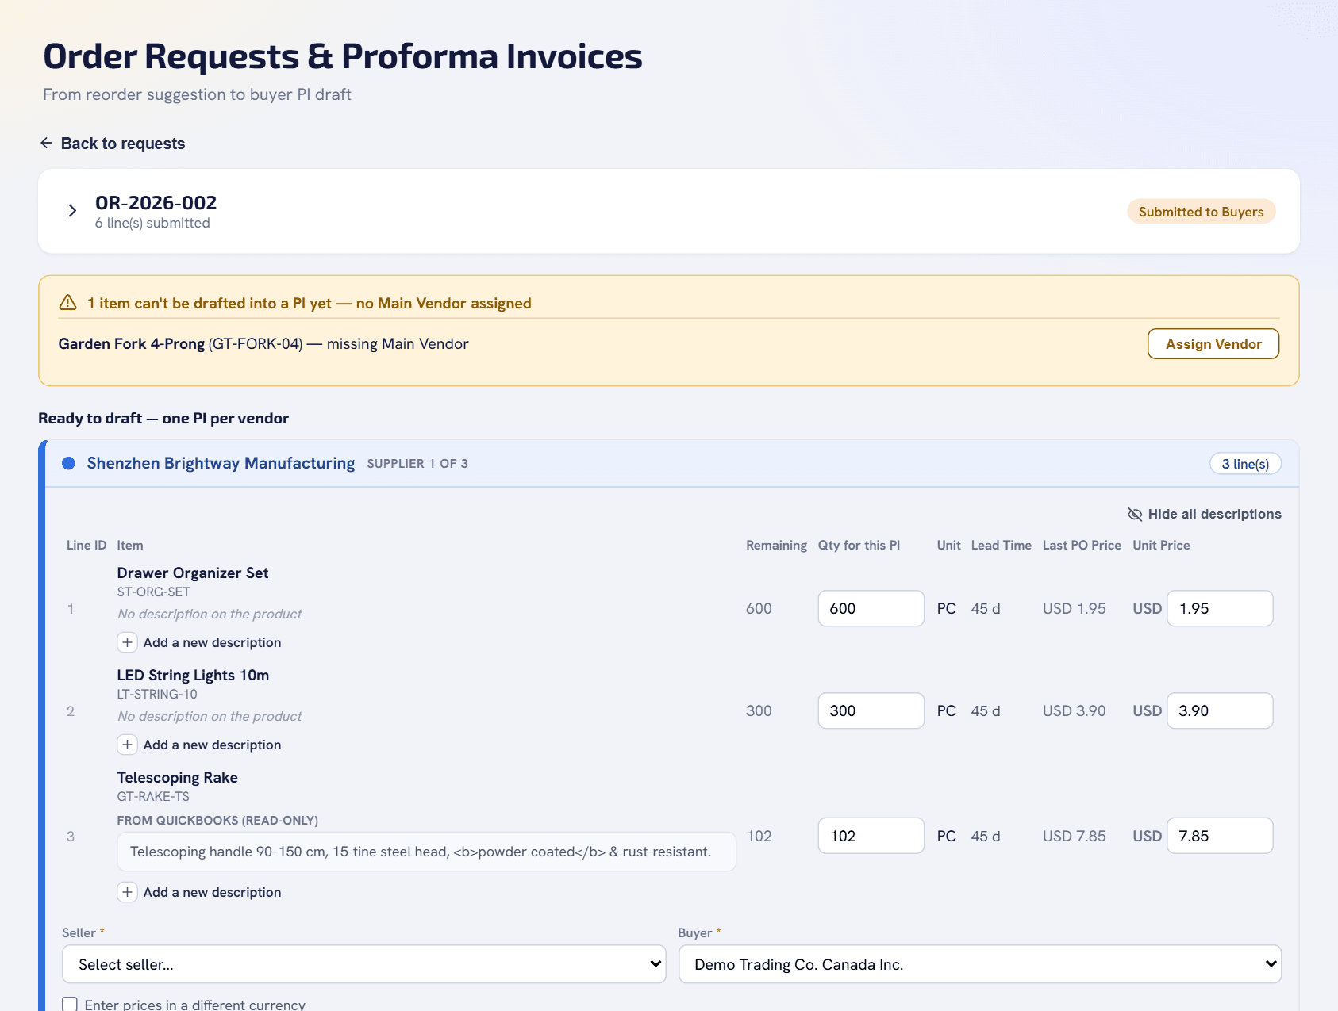The height and width of the screenshot is (1011, 1338).
Task: Click the Last PO Price value USD 3.90
Action: click(1074, 710)
